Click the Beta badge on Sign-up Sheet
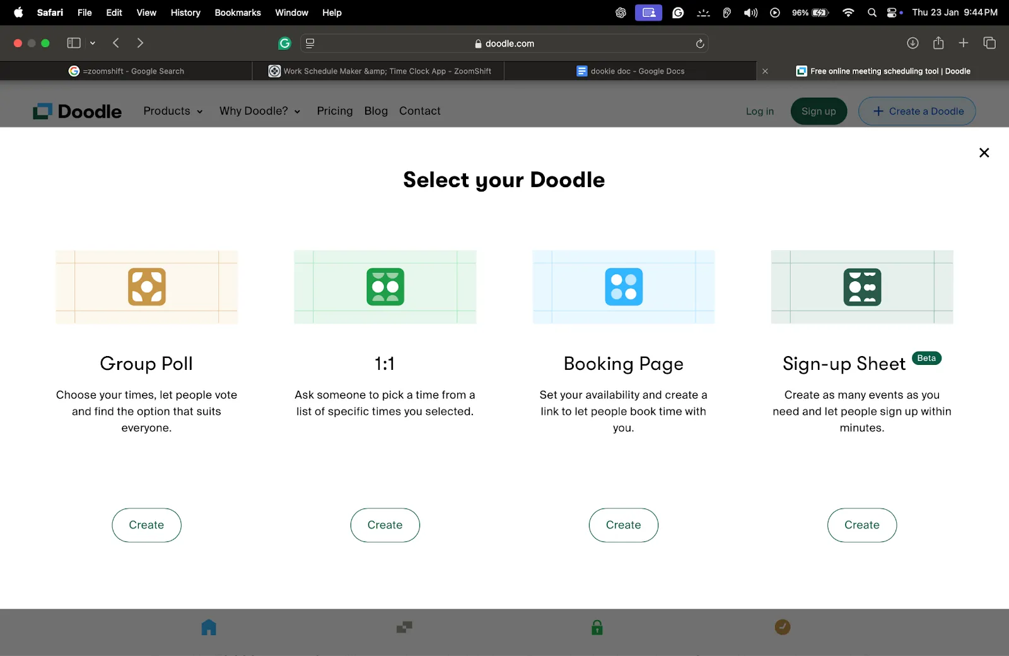Screen dimensions: 1009x656 coord(926,358)
